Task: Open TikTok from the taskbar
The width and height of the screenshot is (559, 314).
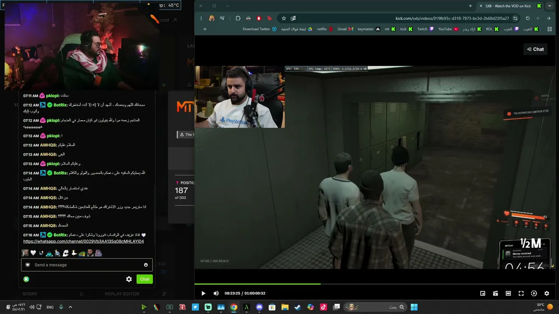Action: pos(323,307)
